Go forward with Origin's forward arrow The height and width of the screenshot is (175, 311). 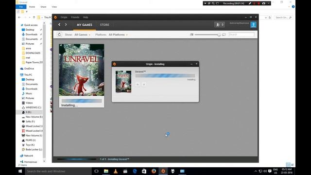[x=66, y=25]
